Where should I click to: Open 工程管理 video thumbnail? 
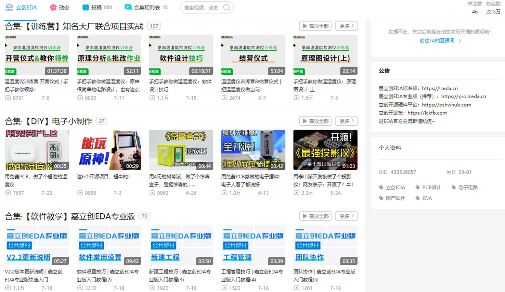253,245
